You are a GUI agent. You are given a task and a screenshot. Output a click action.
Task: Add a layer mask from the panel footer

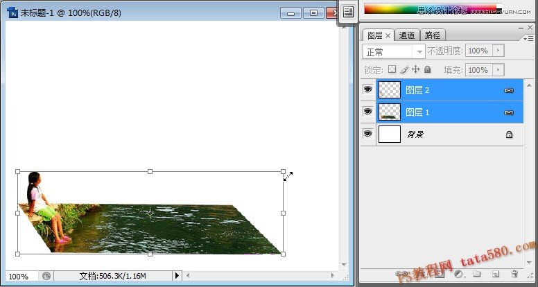click(x=440, y=274)
